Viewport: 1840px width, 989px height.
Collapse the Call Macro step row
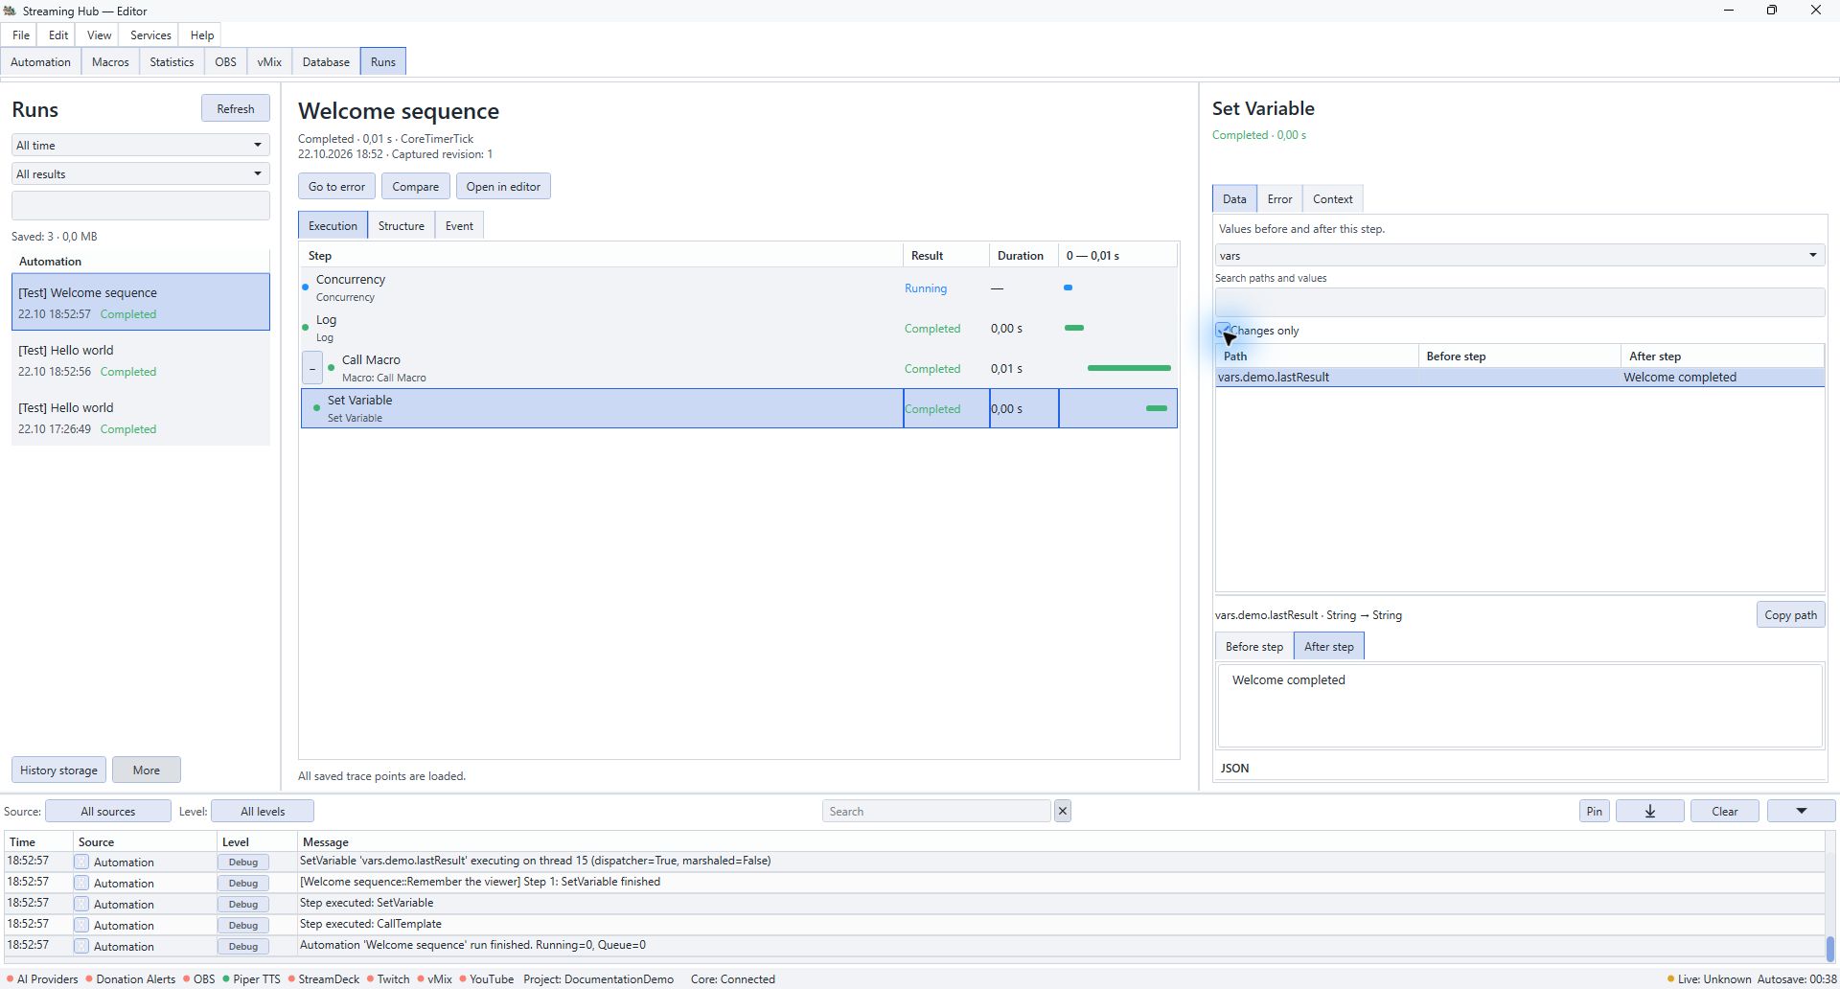click(x=311, y=368)
